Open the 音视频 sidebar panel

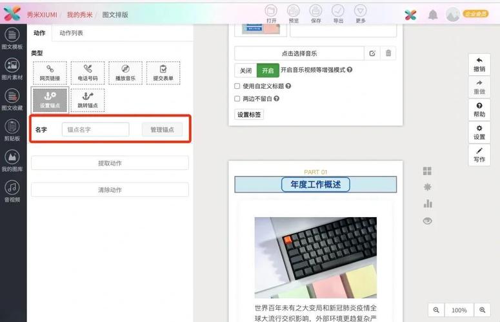[x=12, y=191]
